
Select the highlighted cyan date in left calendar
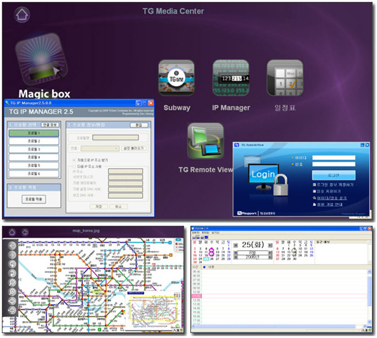(206, 259)
